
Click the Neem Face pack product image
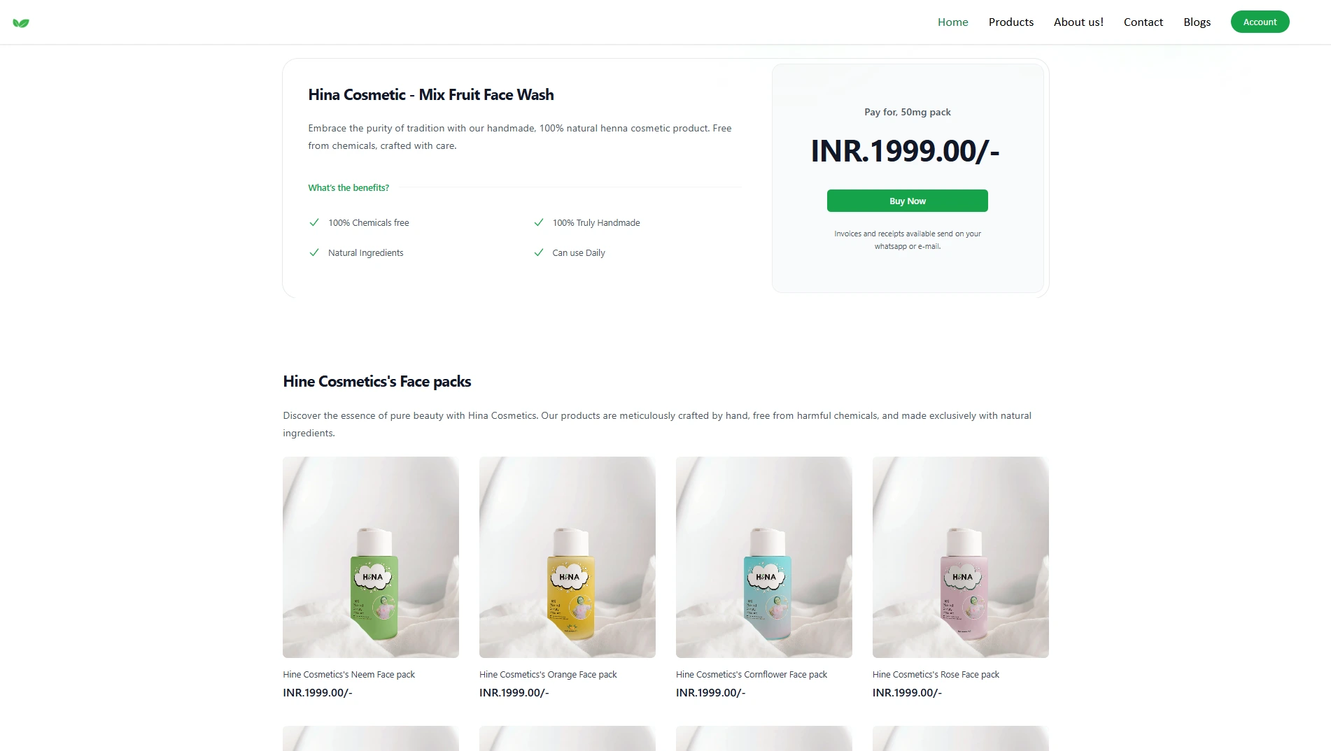click(369, 557)
